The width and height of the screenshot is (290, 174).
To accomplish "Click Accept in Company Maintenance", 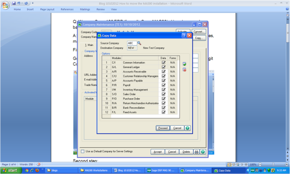I will click(x=158, y=152).
